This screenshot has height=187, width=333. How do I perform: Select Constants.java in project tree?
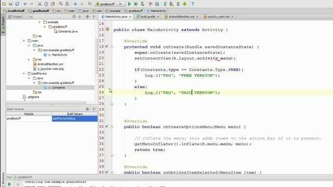(x=66, y=31)
